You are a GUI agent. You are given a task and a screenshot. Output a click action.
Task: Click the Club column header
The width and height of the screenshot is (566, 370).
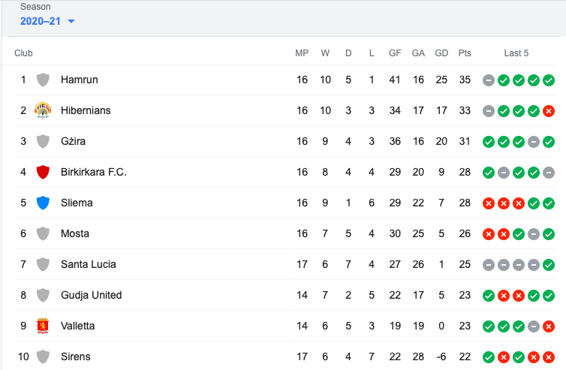tap(23, 53)
